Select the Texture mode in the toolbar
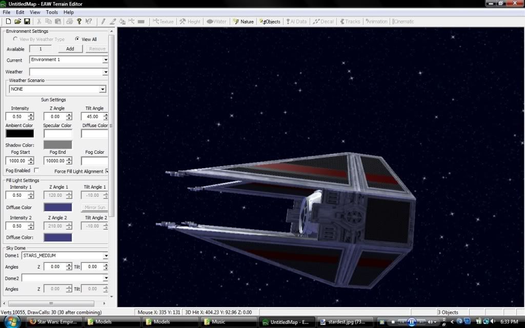Screen dimensions: 525x328 pyautogui.click(x=163, y=22)
